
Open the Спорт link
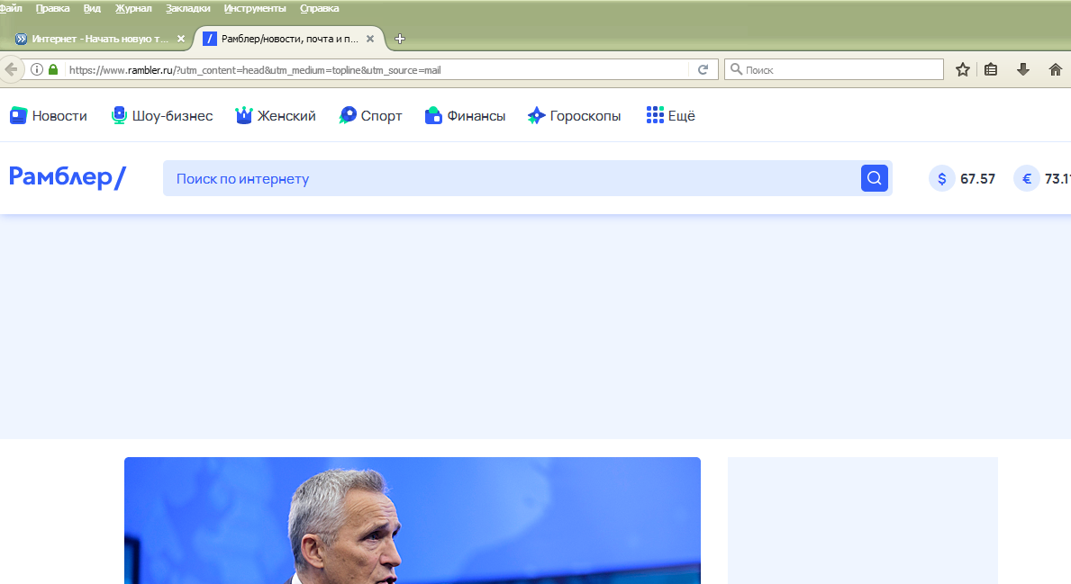[381, 116]
